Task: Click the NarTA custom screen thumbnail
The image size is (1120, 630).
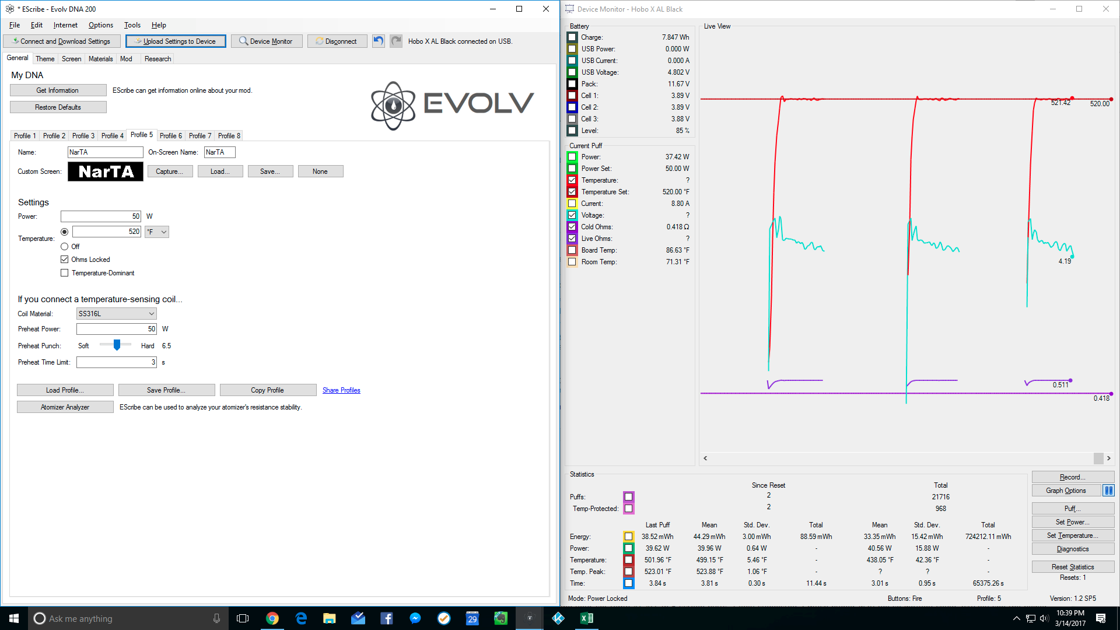Action: click(x=106, y=171)
